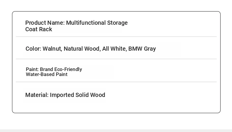Click the Paint label
This screenshot has height=132, width=232.
tap(32, 69)
